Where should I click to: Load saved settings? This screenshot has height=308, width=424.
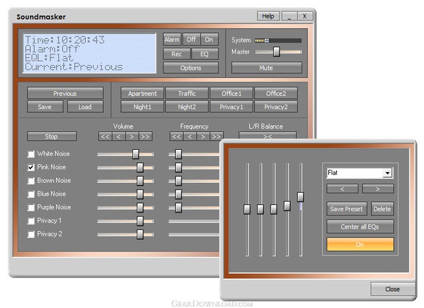coord(85,107)
